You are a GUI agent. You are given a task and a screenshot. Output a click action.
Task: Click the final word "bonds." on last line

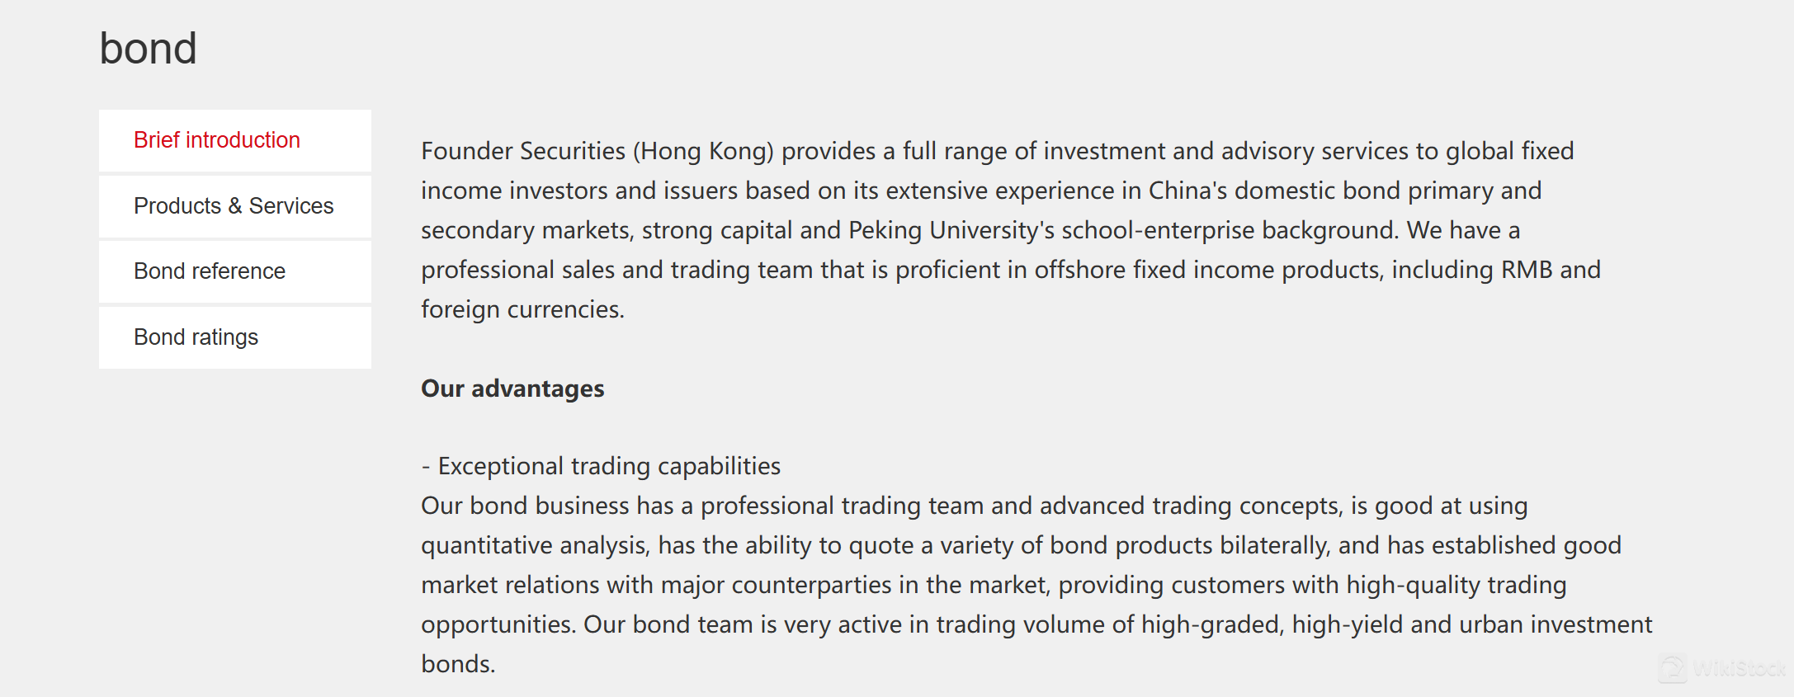458,664
